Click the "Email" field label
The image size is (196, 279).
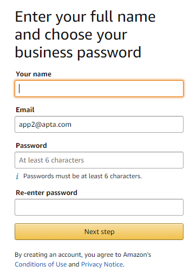pyautogui.click(x=25, y=110)
